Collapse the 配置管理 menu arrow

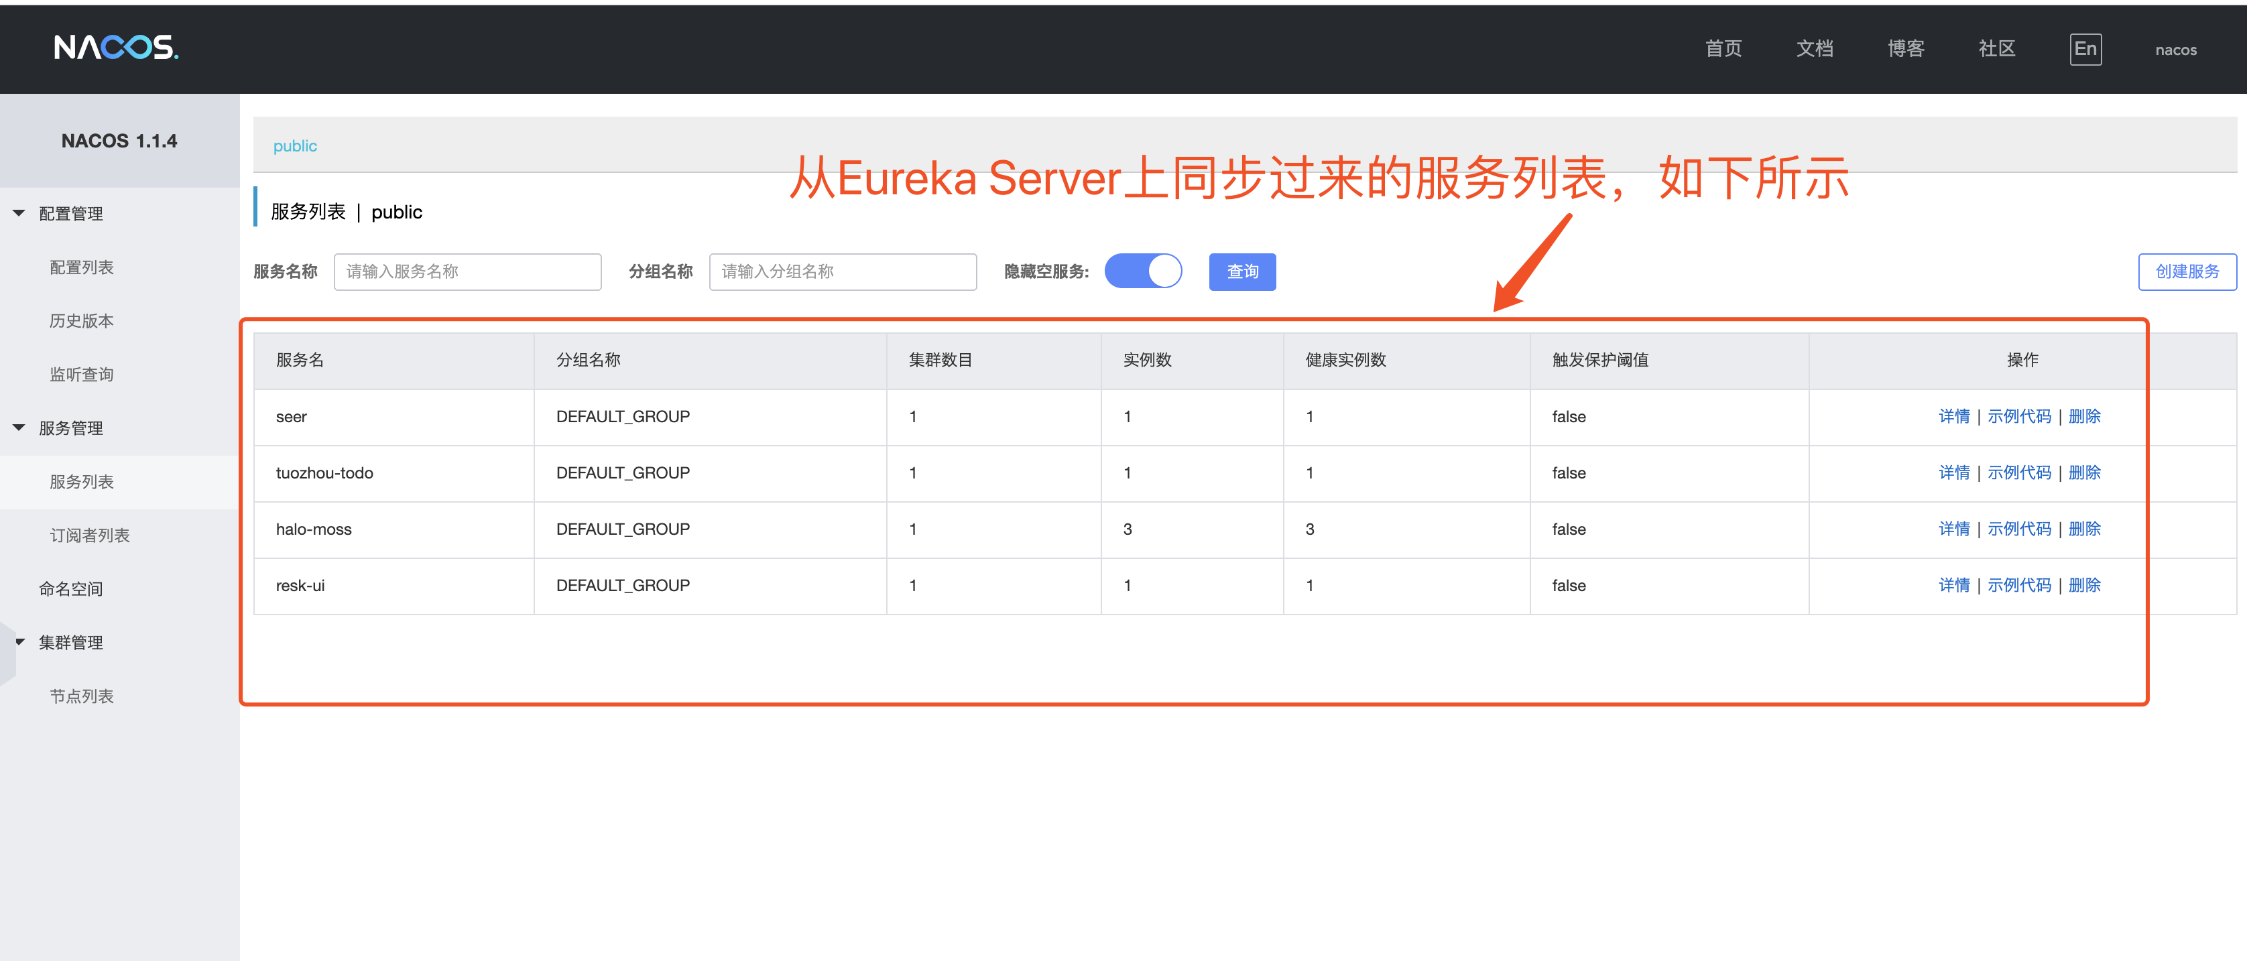pos(19,214)
